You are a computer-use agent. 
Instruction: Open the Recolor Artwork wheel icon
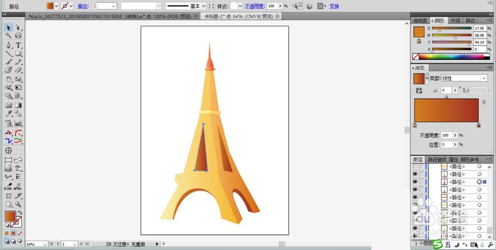pyautogui.click(x=310, y=6)
